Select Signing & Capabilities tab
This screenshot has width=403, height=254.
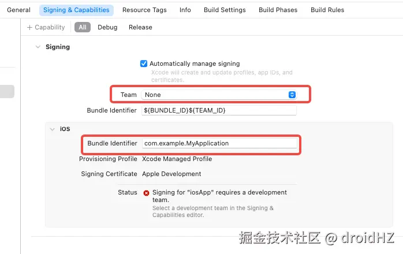(77, 10)
